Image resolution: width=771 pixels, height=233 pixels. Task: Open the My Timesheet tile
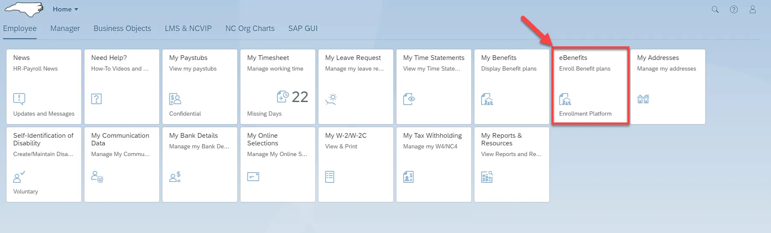click(278, 87)
